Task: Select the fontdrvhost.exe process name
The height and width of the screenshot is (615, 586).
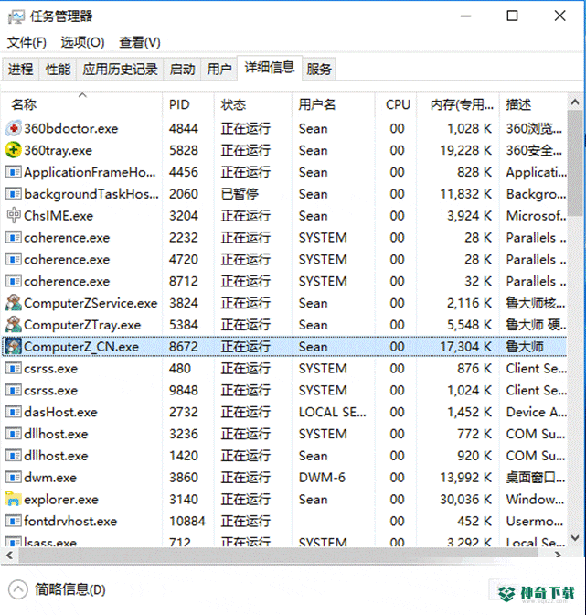Action: coord(70,522)
